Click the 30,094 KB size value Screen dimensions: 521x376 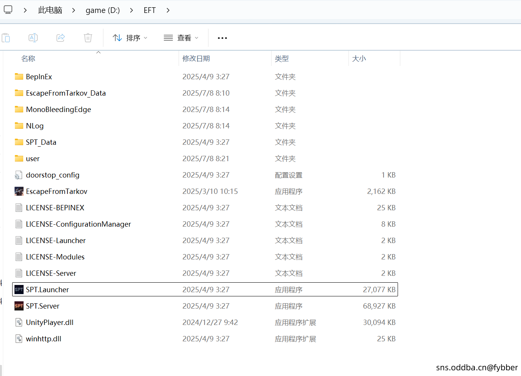(379, 322)
